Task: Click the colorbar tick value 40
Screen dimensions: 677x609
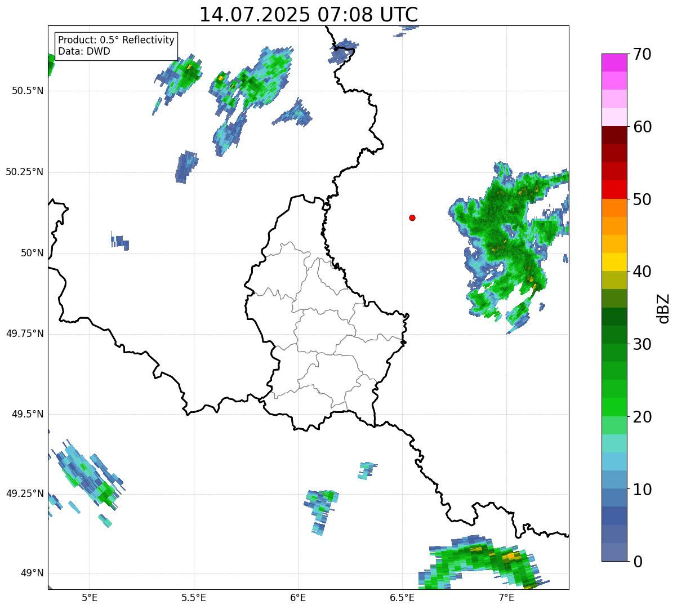Action: [x=642, y=272]
